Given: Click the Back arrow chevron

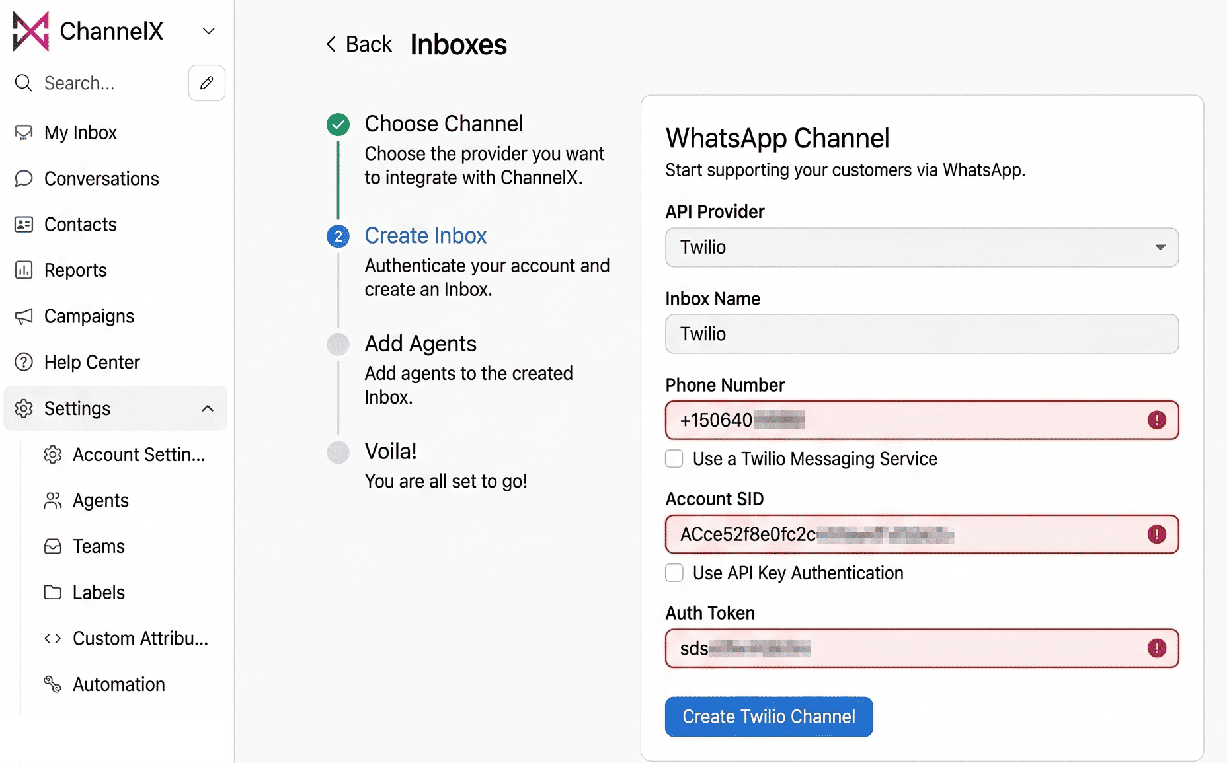Looking at the screenshot, I should coord(331,44).
